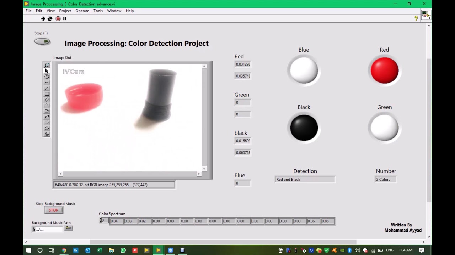Viewport: 455px width, 255px height.
Task: Select the Selection arrow tool
Action: click(x=47, y=71)
